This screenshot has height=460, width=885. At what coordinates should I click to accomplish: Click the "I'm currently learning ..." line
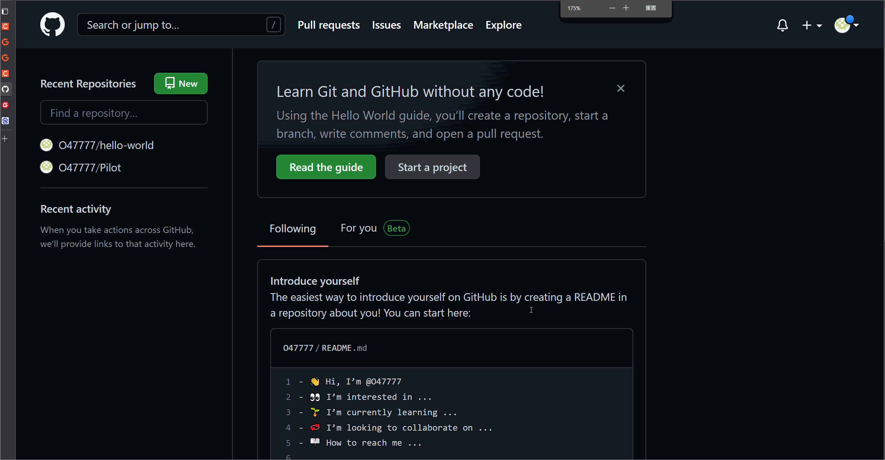point(392,412)
